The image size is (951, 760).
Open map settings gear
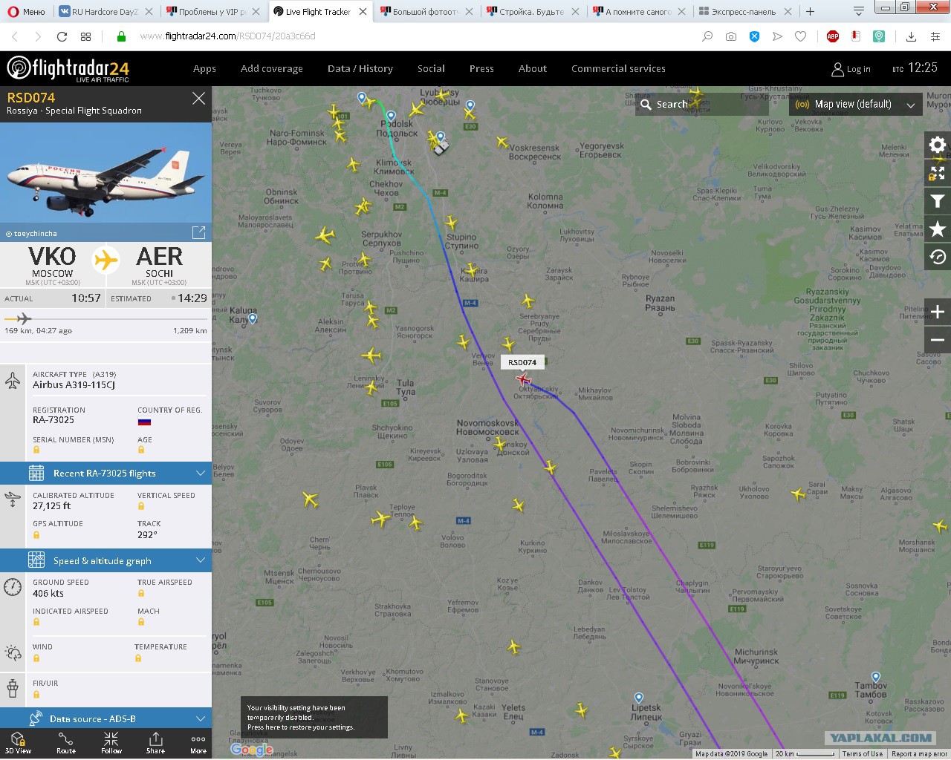tap(938, 145)
